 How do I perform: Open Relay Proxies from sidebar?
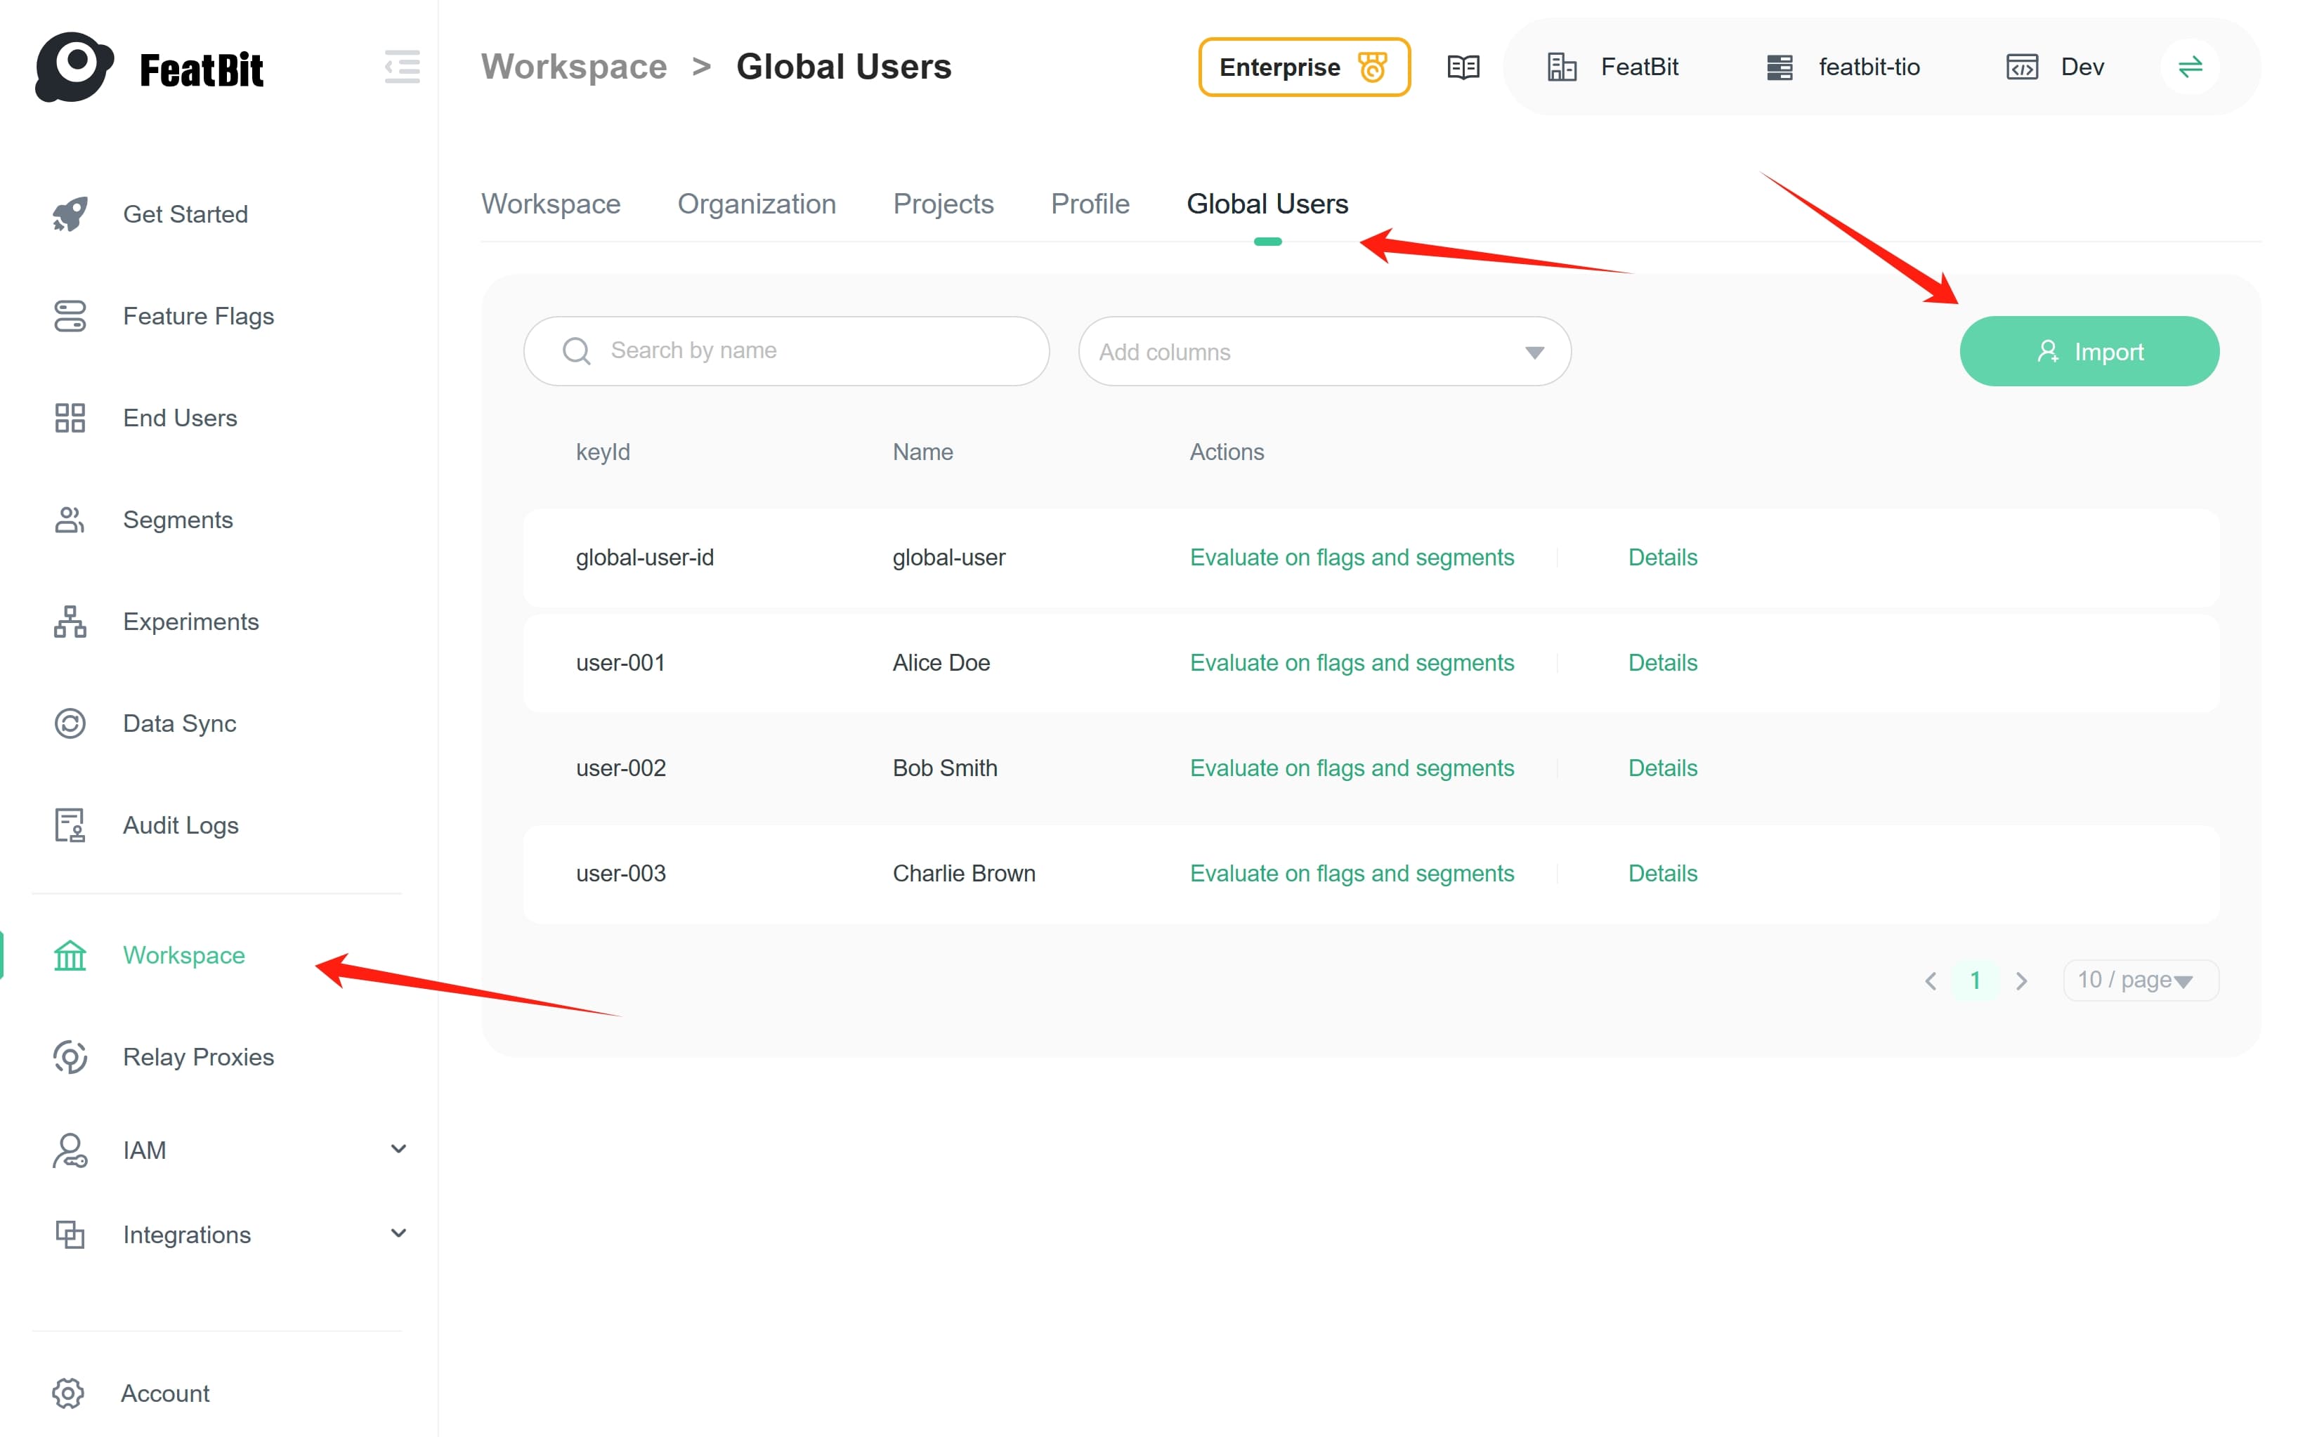pos(197,1057)
